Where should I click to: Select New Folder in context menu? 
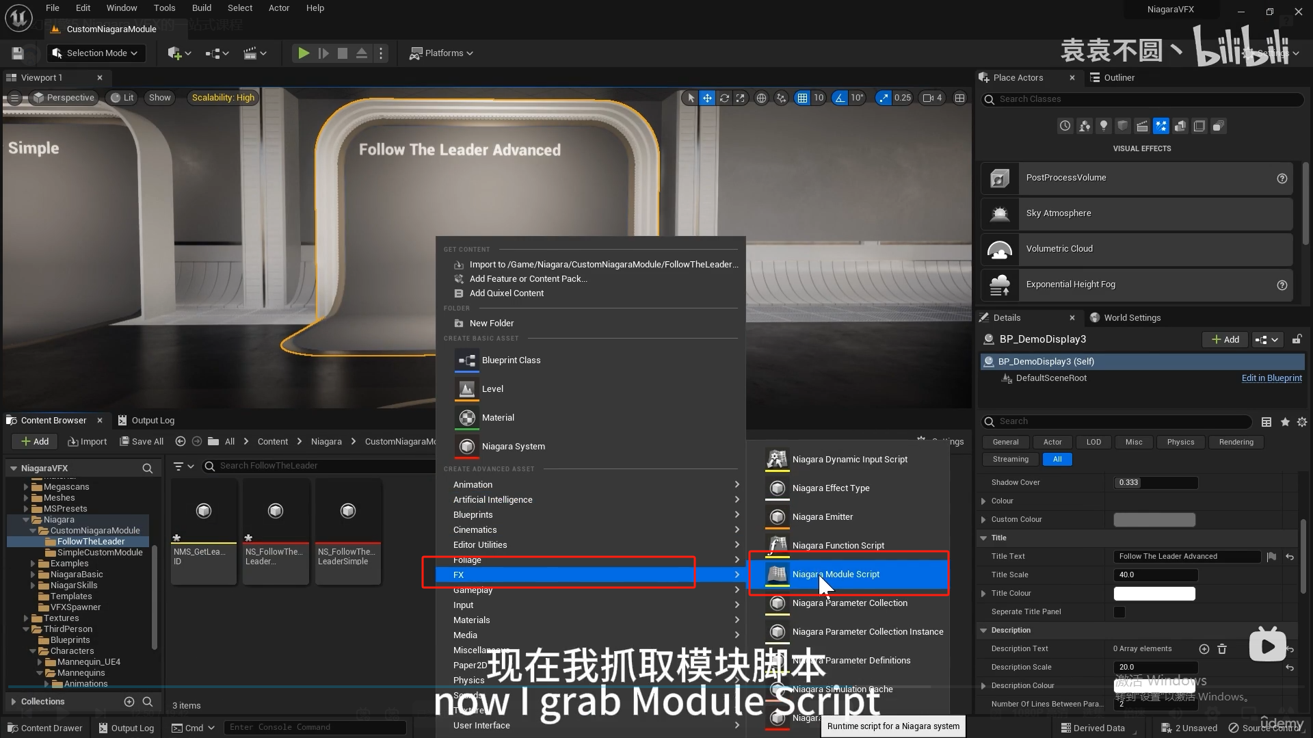click(591, 324)
